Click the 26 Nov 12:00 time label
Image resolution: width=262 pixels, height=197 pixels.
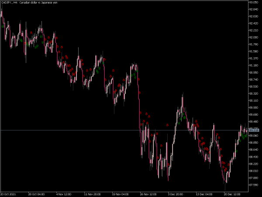(148, 194)
